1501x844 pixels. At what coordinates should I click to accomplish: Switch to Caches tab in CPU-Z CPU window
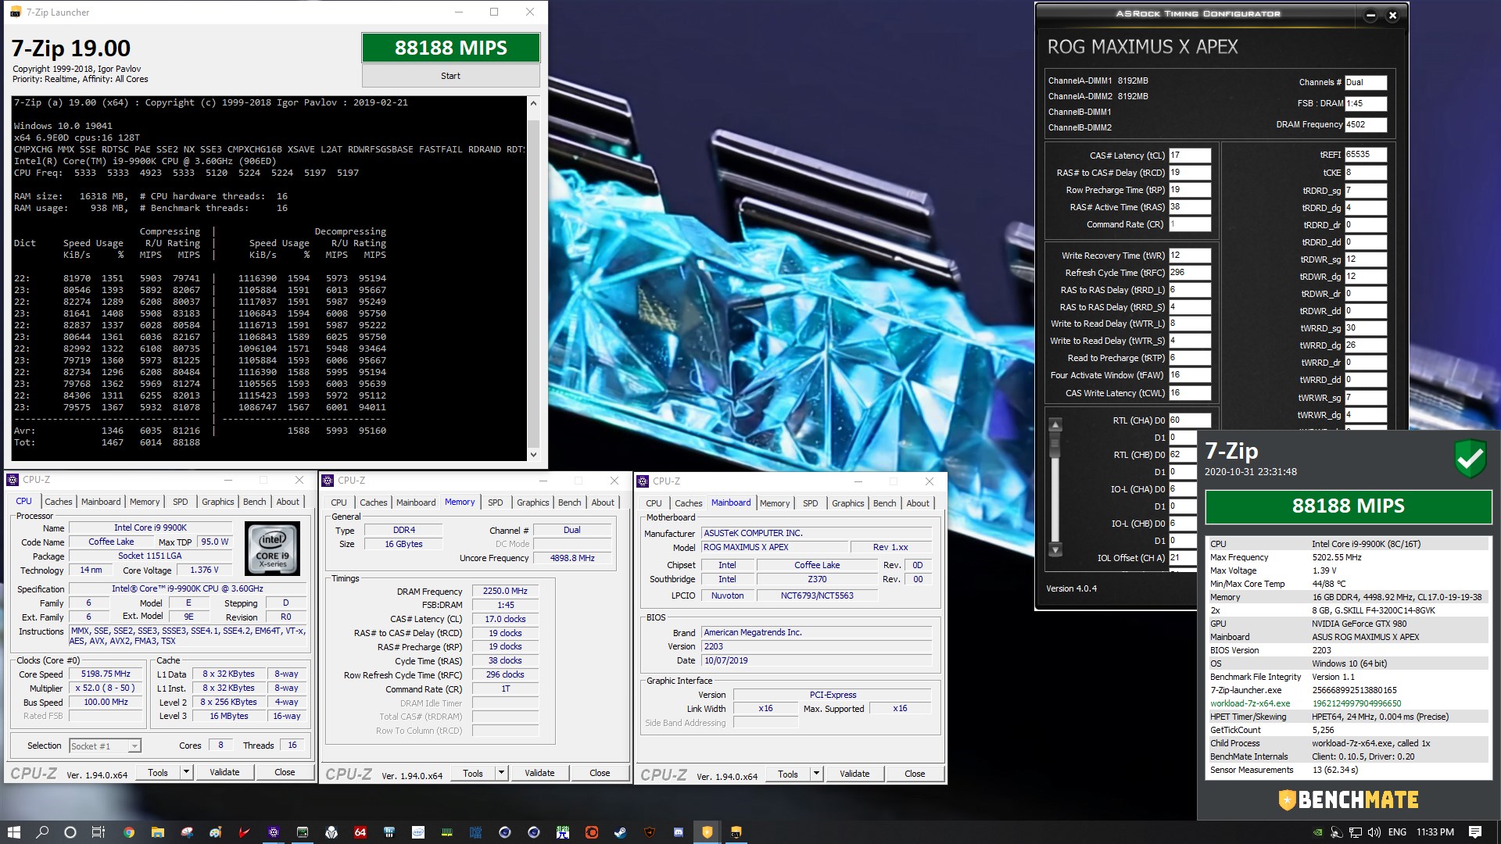pos(58,502)
